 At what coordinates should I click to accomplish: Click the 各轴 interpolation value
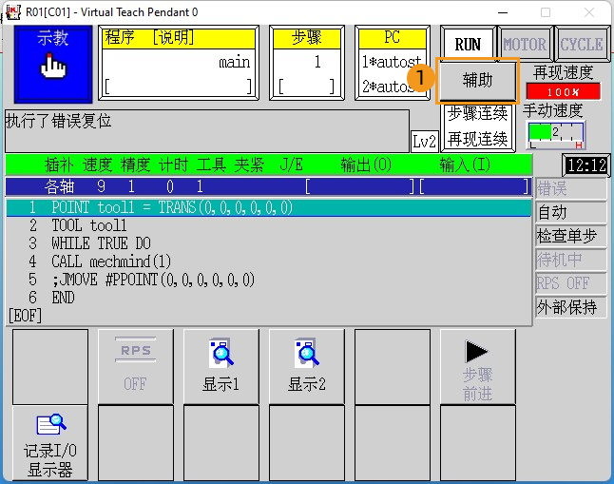tap(59, 186)
